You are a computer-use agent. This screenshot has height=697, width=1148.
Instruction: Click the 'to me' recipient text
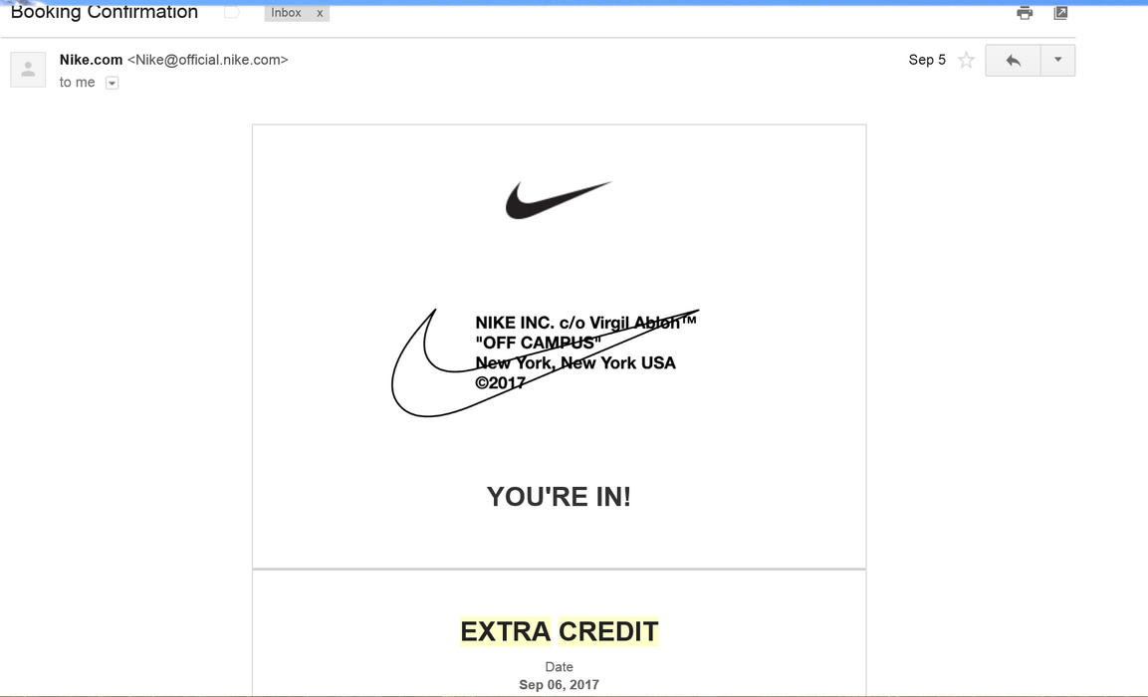tap(77, 82)
